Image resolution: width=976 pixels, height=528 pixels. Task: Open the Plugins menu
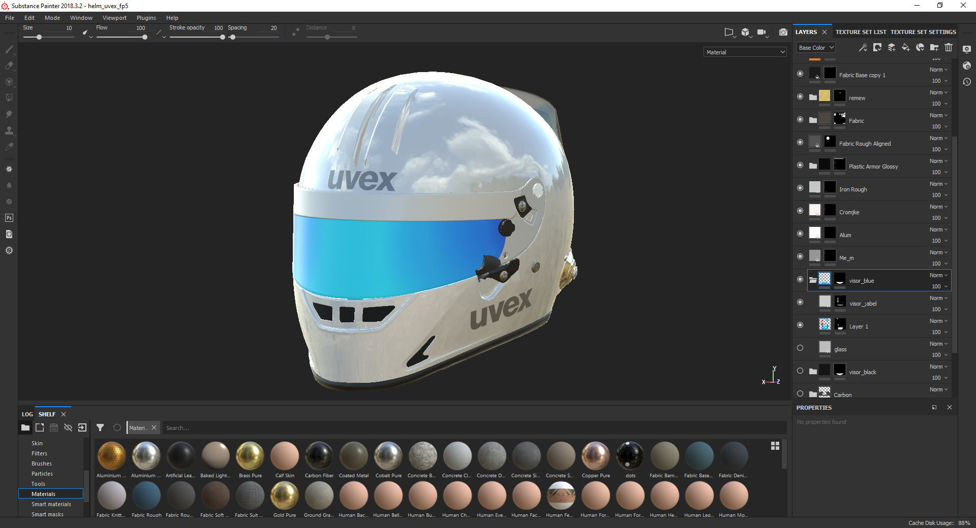146,18
